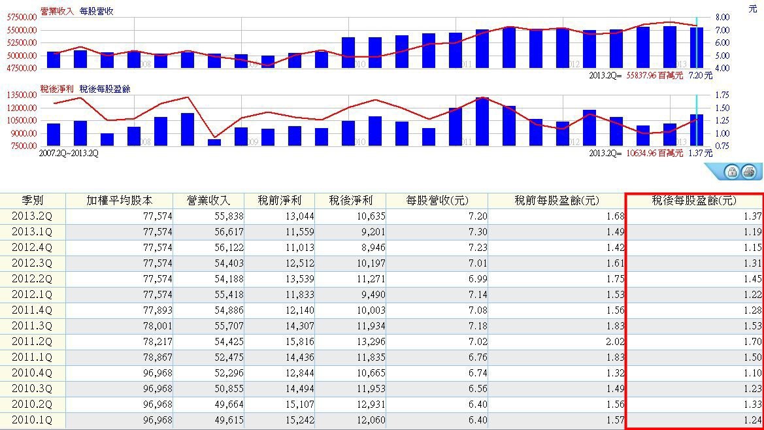The height and width of the screenshot is (430, 764).
Task: Click the net profit cell 10,635
Action: pos(351,216)
